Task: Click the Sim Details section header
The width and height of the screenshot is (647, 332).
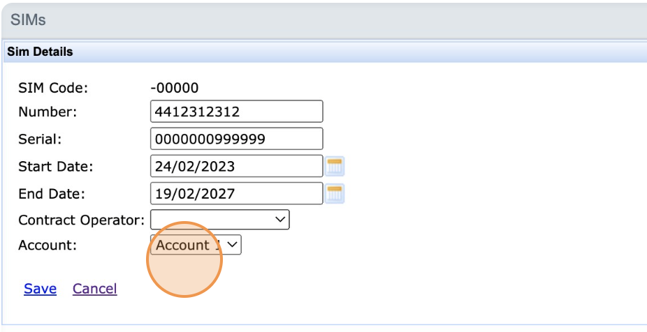Action: [40, 52]
